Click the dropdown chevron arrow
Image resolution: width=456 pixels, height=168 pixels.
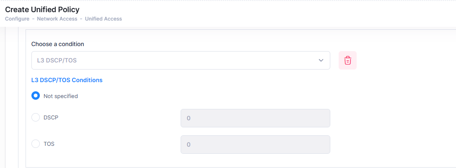tap(321, 60)
